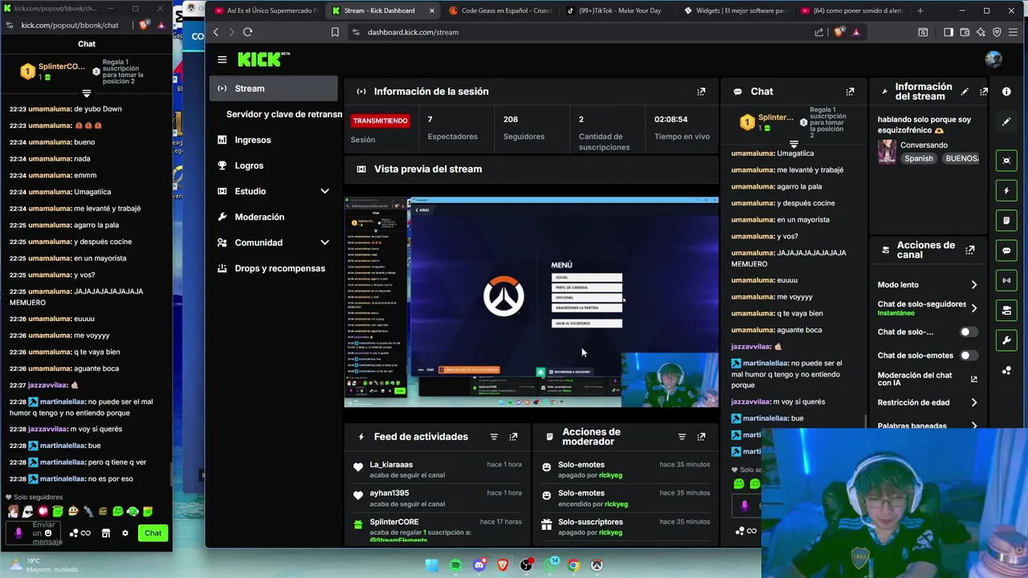1028x578 pixels.
Task: Open Discord from the taskbar
Action: 479,565
